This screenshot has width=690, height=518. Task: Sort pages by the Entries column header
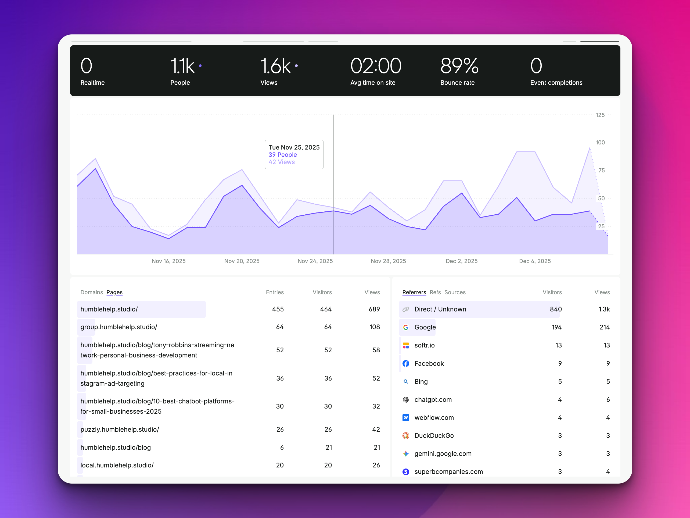click(x=275, y=292)
